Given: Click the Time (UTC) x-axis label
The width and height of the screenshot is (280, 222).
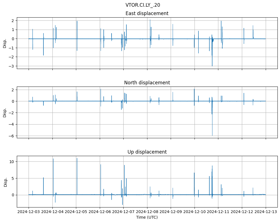Looking at the screenshot, I should pos(147,217).
